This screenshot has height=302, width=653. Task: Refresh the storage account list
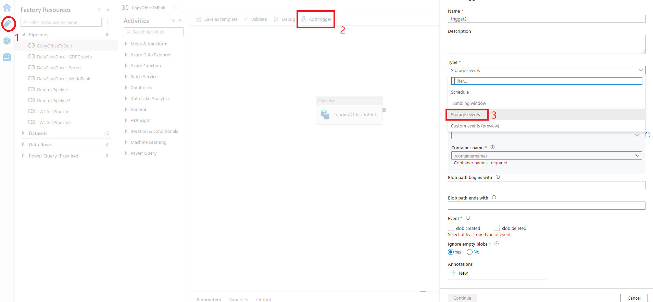(x=648, y=135)
